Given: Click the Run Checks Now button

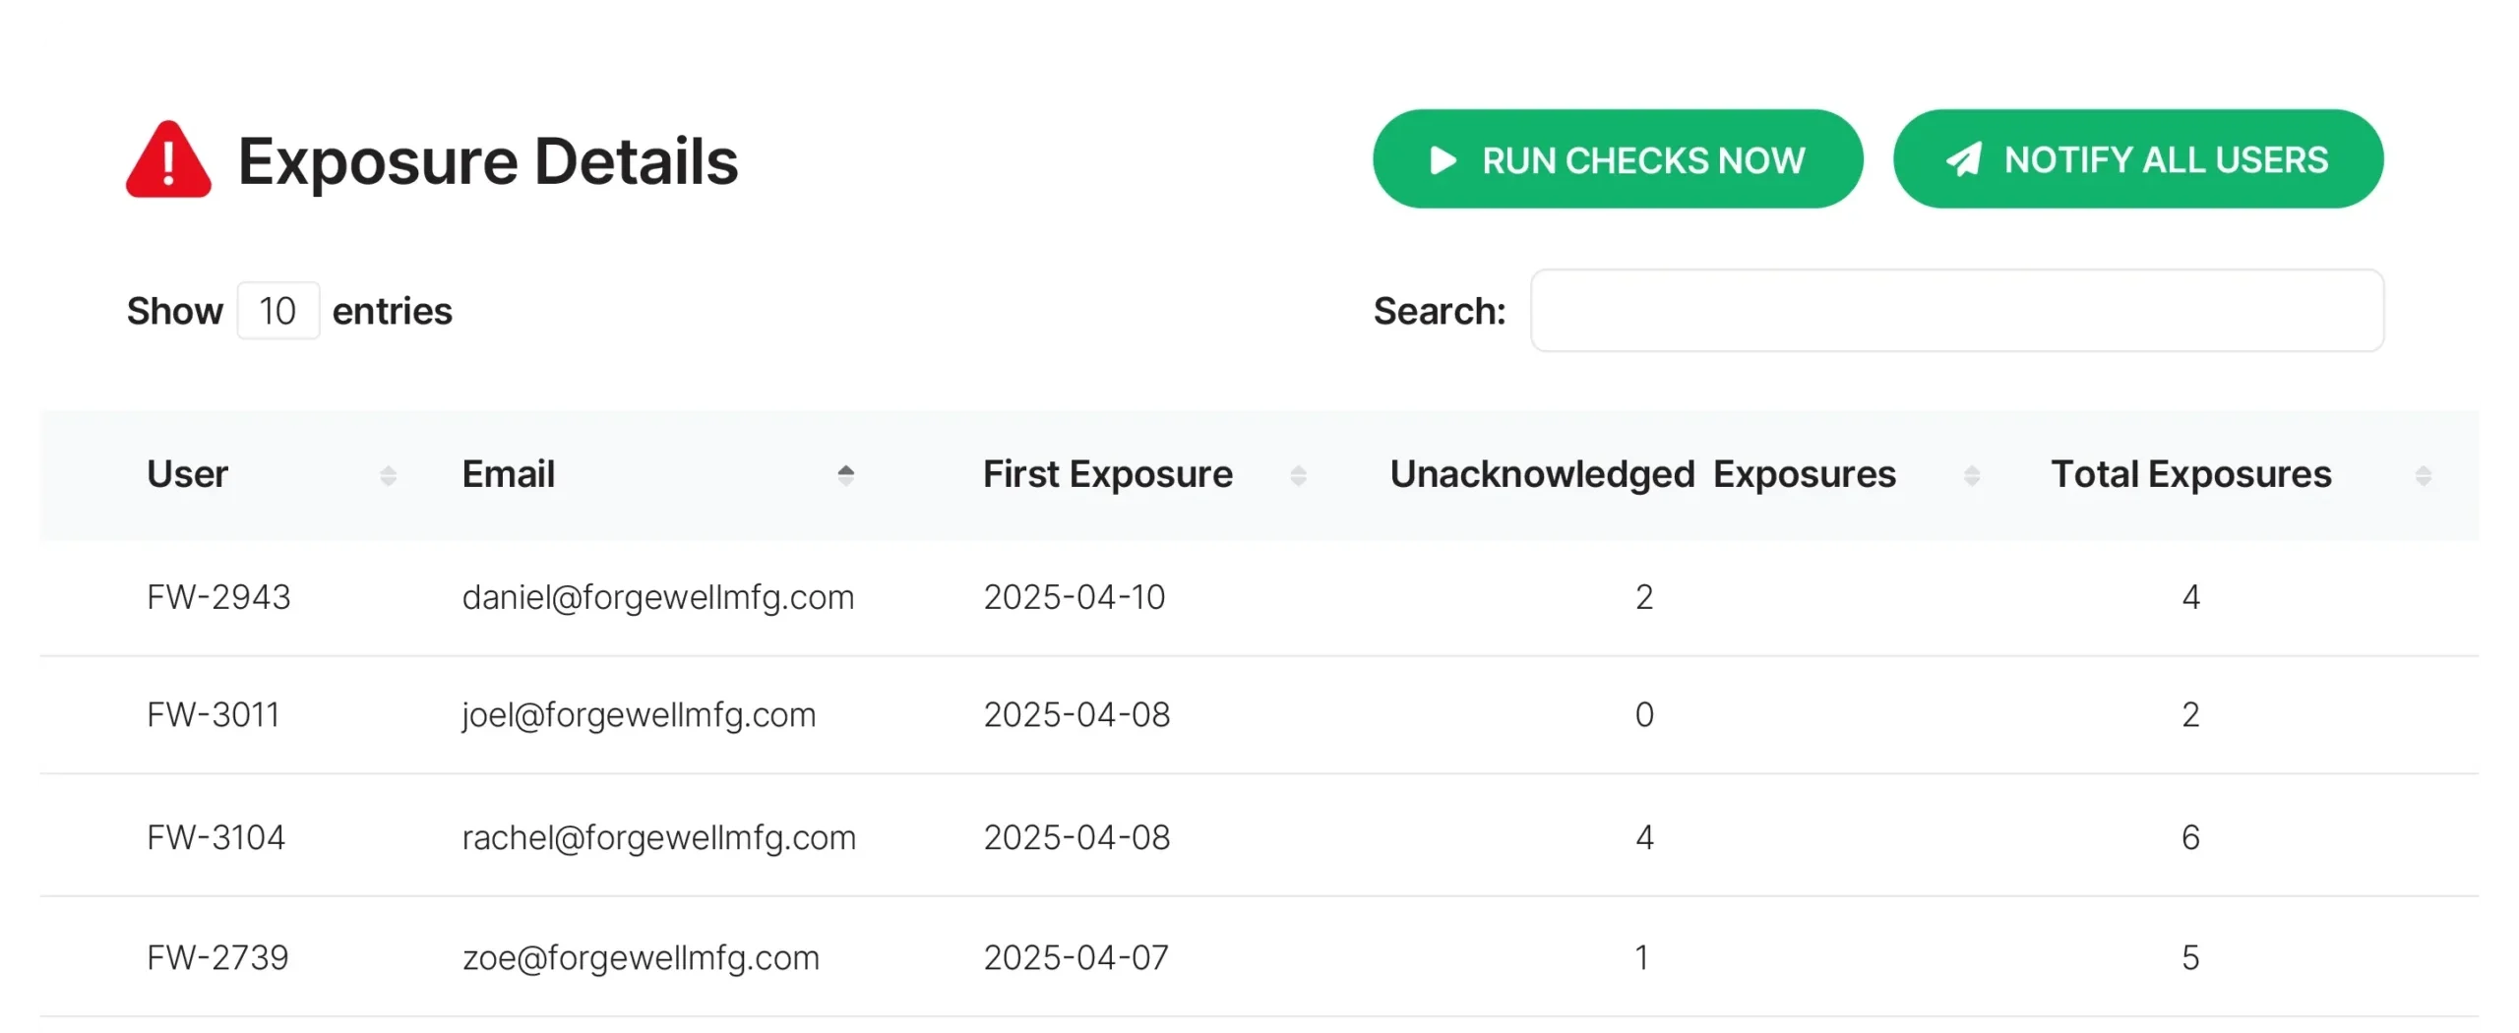Looking at the screenshot, I should coord(1617,159).
